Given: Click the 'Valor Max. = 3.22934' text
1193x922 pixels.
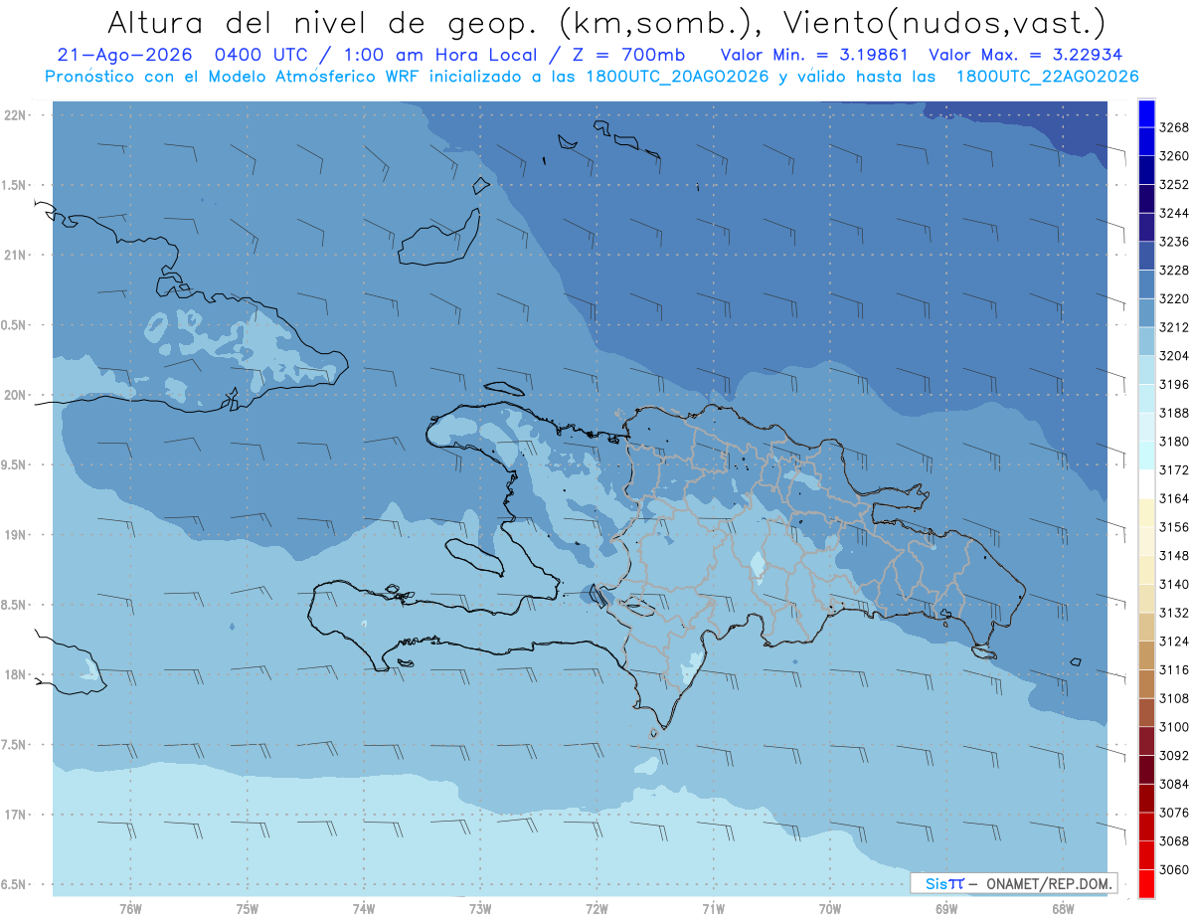Looking at the screenshot, I should [x=1024, y=55].
